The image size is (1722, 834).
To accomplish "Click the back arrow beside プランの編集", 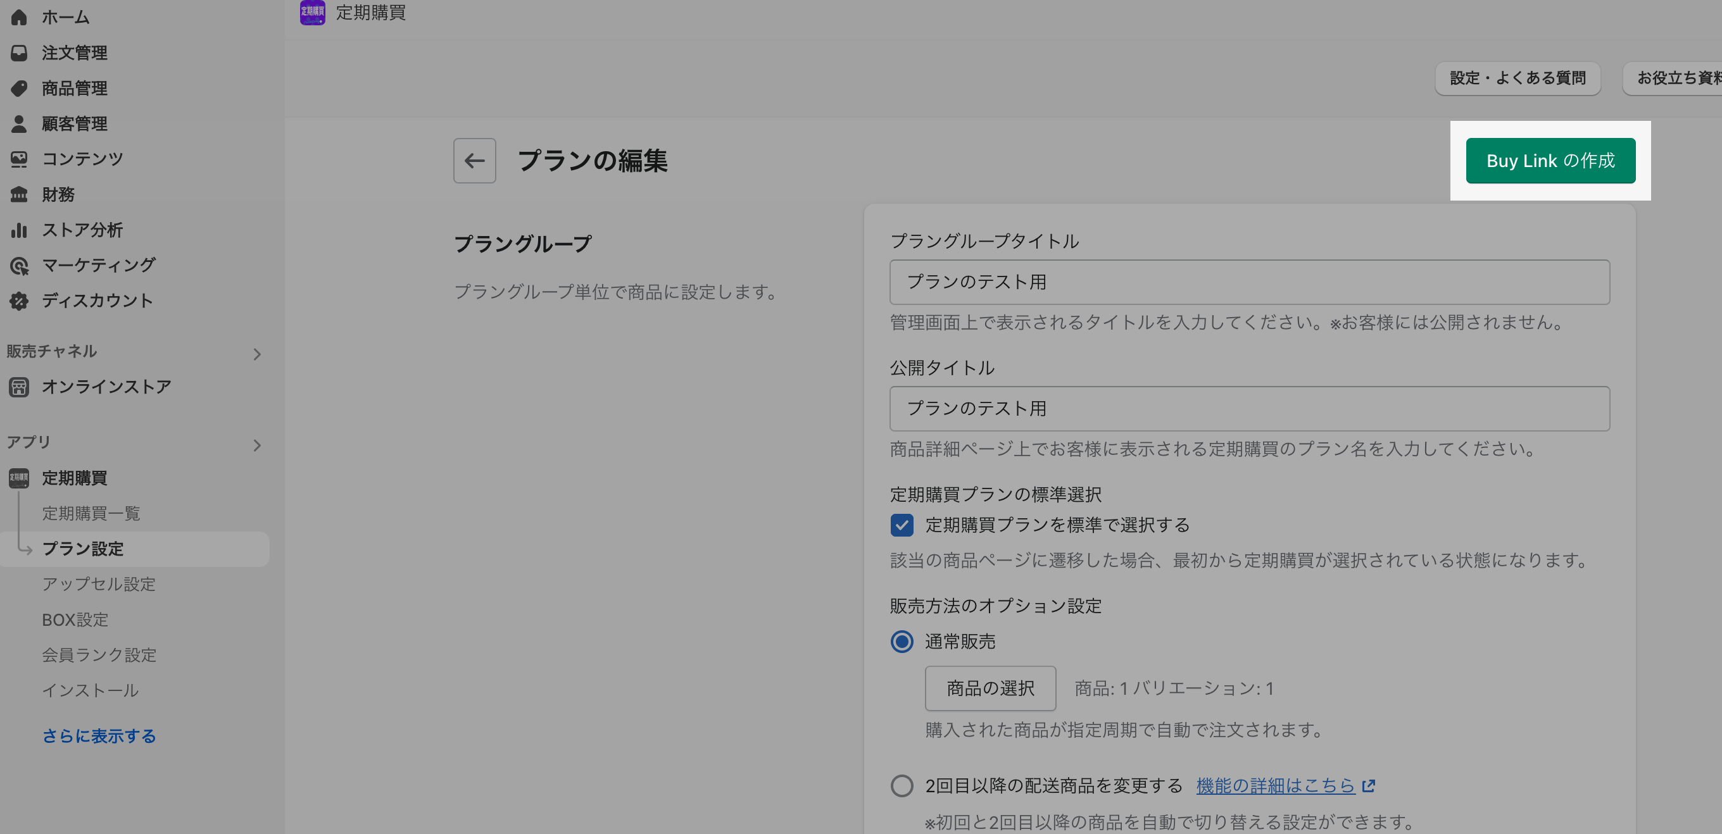I will [x=474, y=160].
